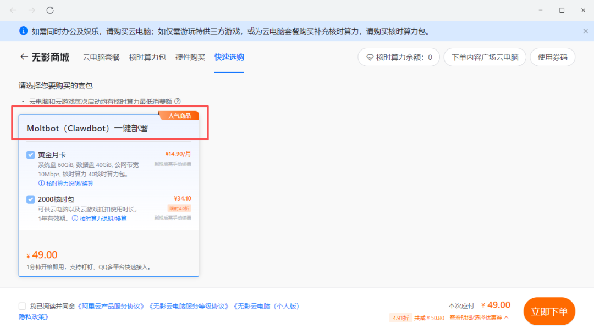Click the forward navigation arrow in title bar
This screenshot has height=334, width=594.
pyautogui.click(x=31, y=9)
